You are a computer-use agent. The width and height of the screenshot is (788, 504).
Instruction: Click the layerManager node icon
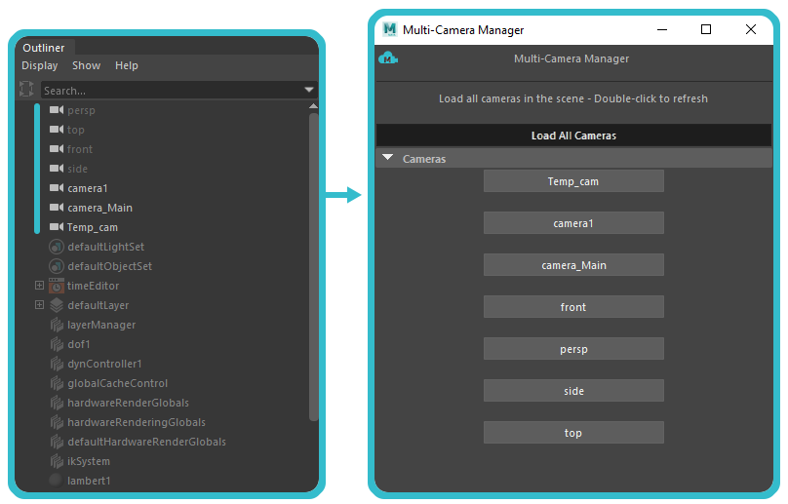tap(57, 325)
